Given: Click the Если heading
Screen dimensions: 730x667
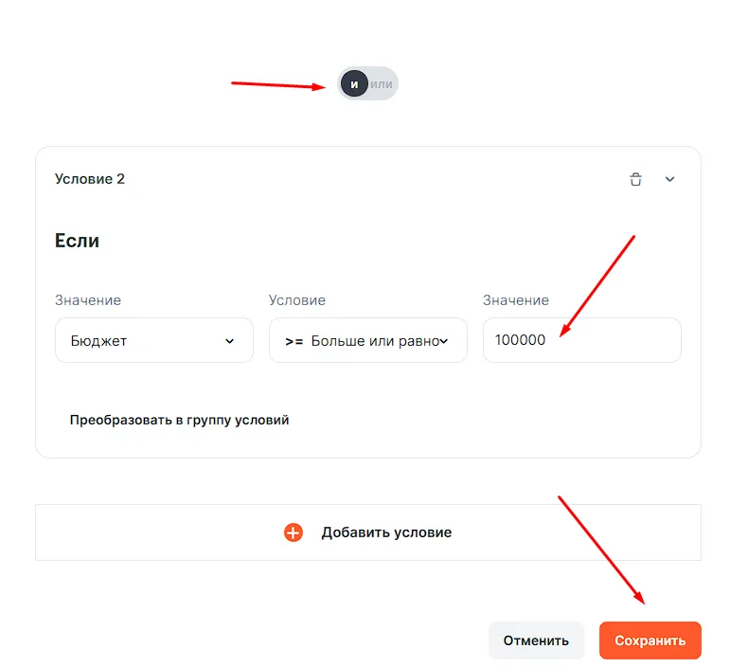Looking at the screenshot, I should click(x=78, y=241).
